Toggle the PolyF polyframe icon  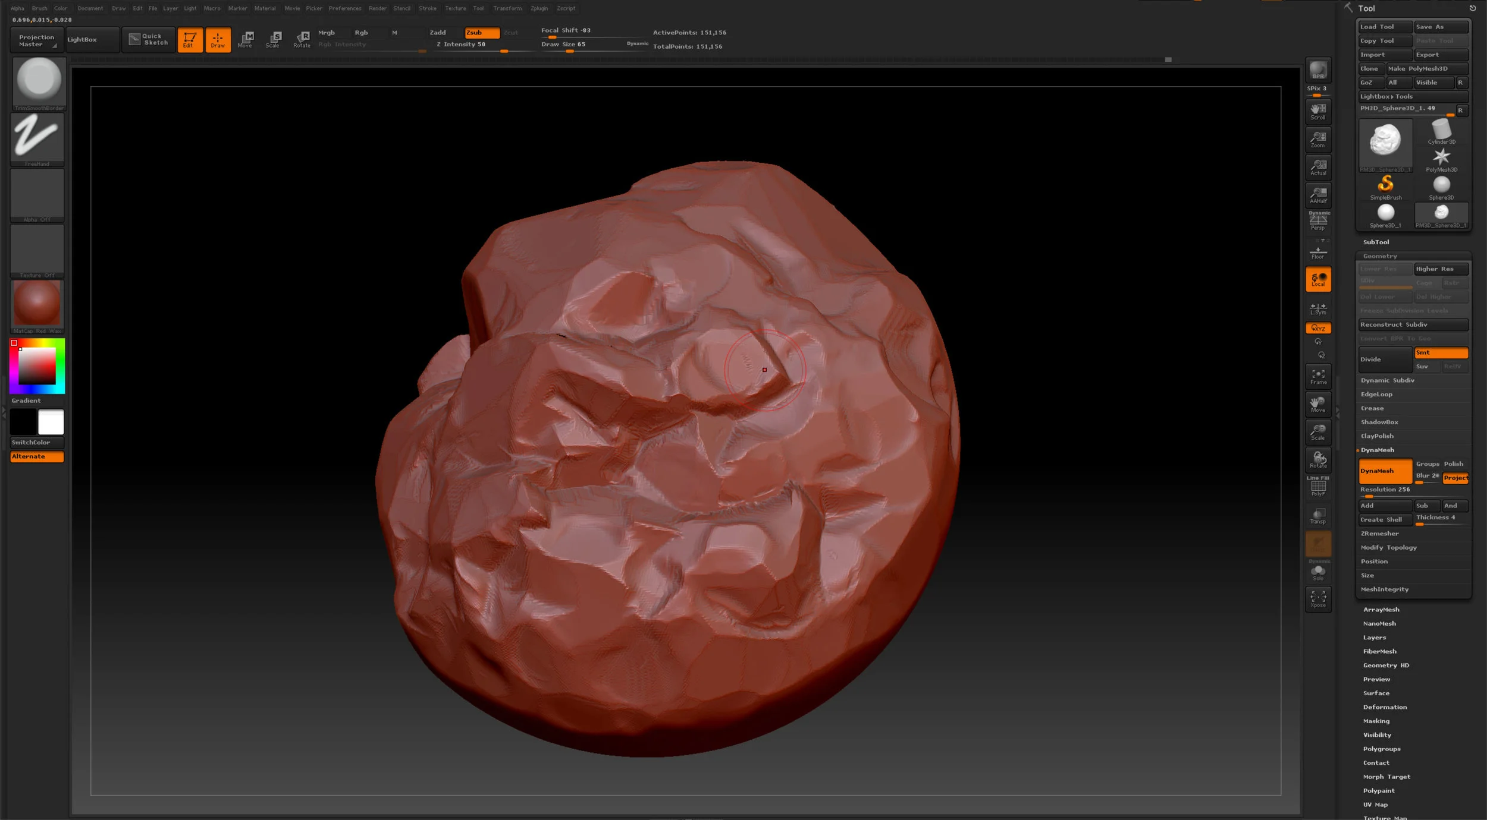tap(1318, 487)
